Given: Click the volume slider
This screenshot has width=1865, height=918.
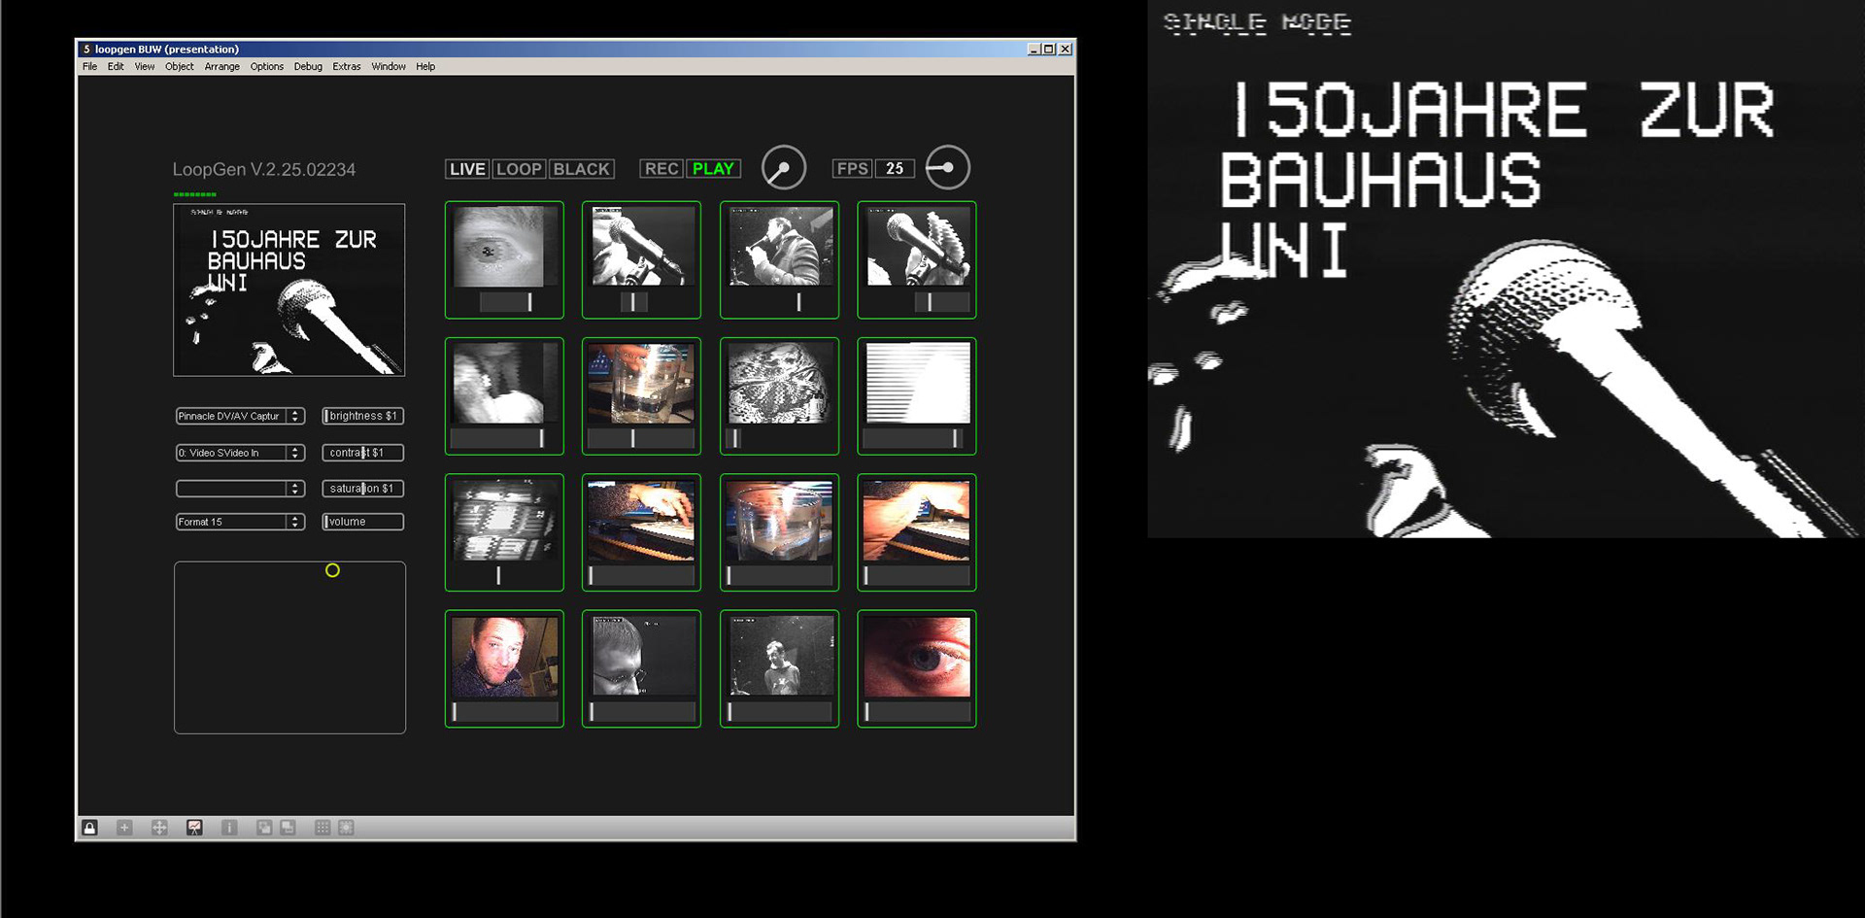Looking at the screenshot, I should [362, 522].
